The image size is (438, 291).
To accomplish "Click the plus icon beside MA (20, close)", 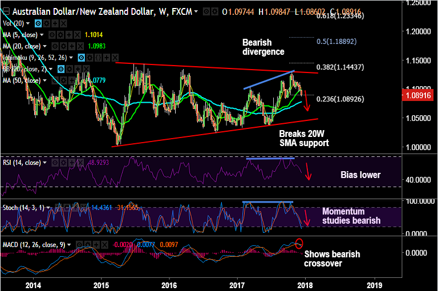I will coord(72,46).
